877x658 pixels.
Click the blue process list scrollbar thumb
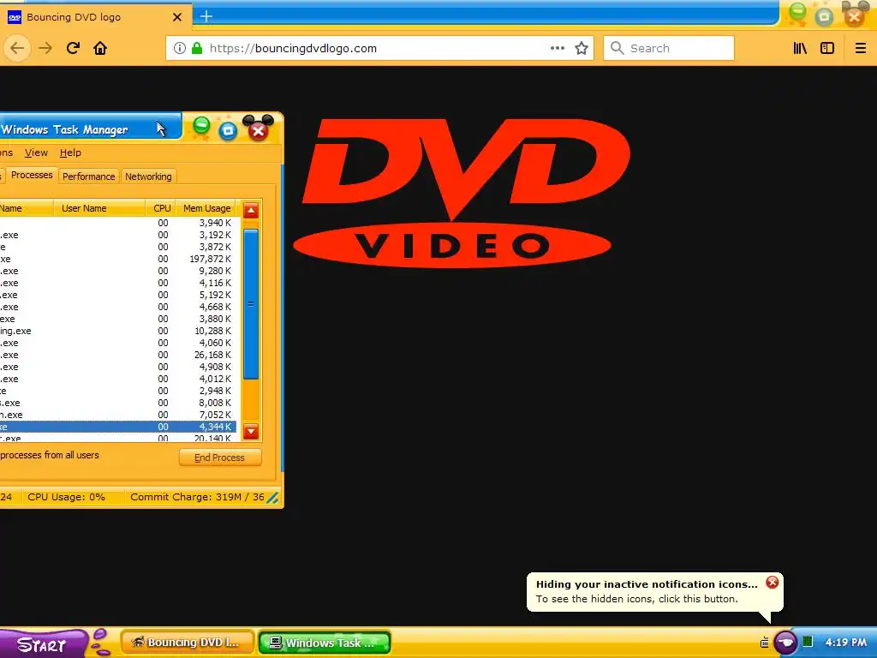pyautogui.click(x=251, y=304)
